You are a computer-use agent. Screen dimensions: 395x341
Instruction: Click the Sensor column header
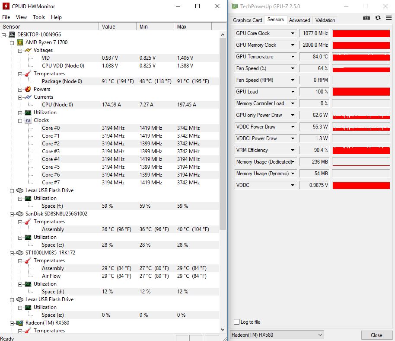coord(49,26)
